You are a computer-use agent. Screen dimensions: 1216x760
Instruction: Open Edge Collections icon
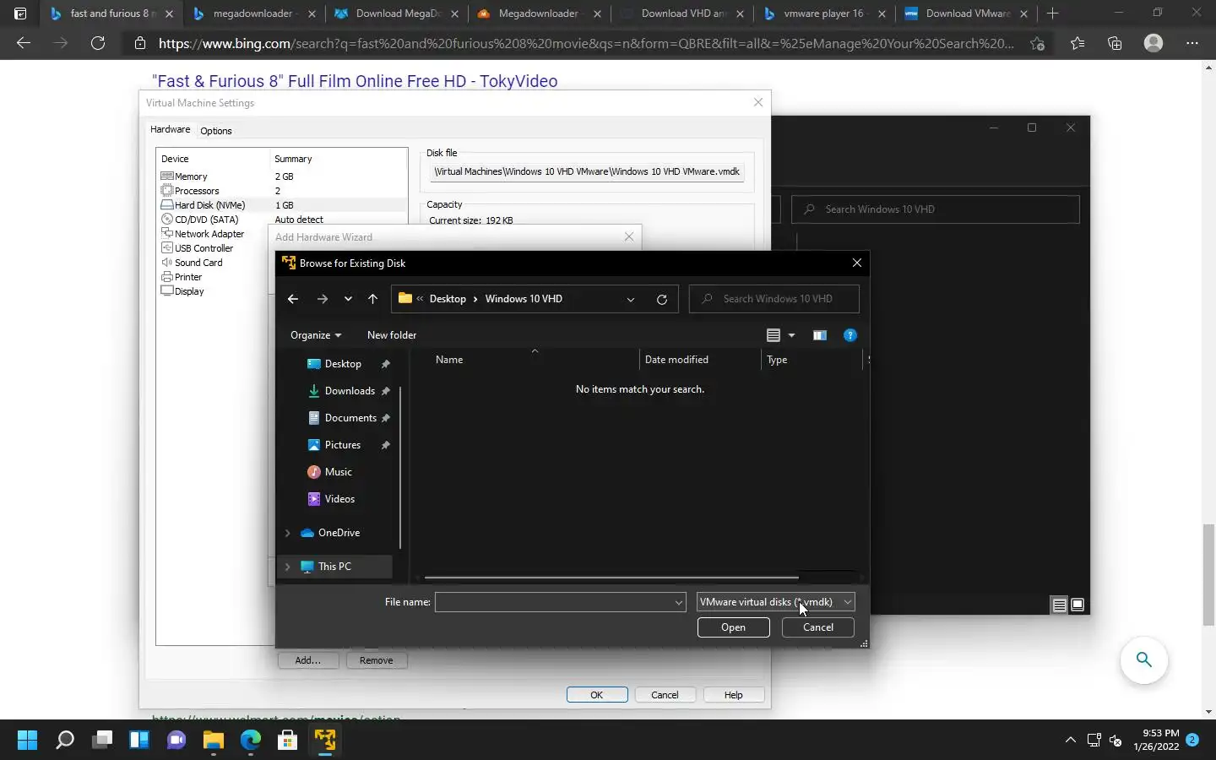click(x=1115, y=43)
